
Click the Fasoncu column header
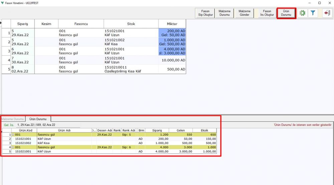(x=81, y=24)
